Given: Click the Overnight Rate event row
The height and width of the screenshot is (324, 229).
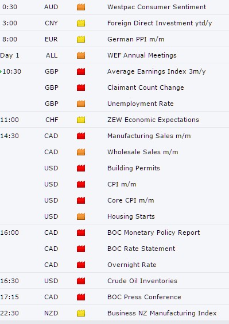Looking at the screenshot, I should 114,265.
